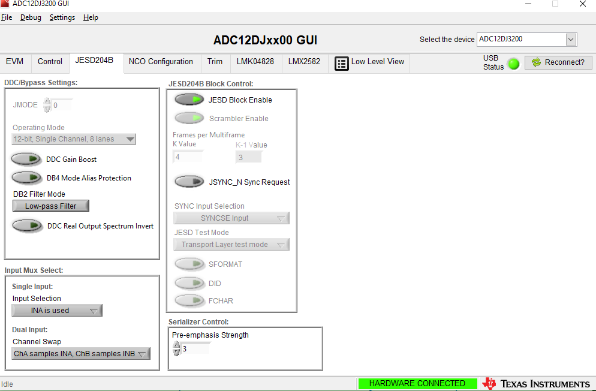This screenshot has width=596, height=391.
Task: Click the USB Status green LED indicator
Action: coord(513,64)
